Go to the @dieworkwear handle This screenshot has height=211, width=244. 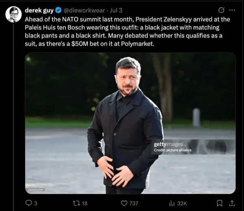pyautogui.click(x=84, y=10)
